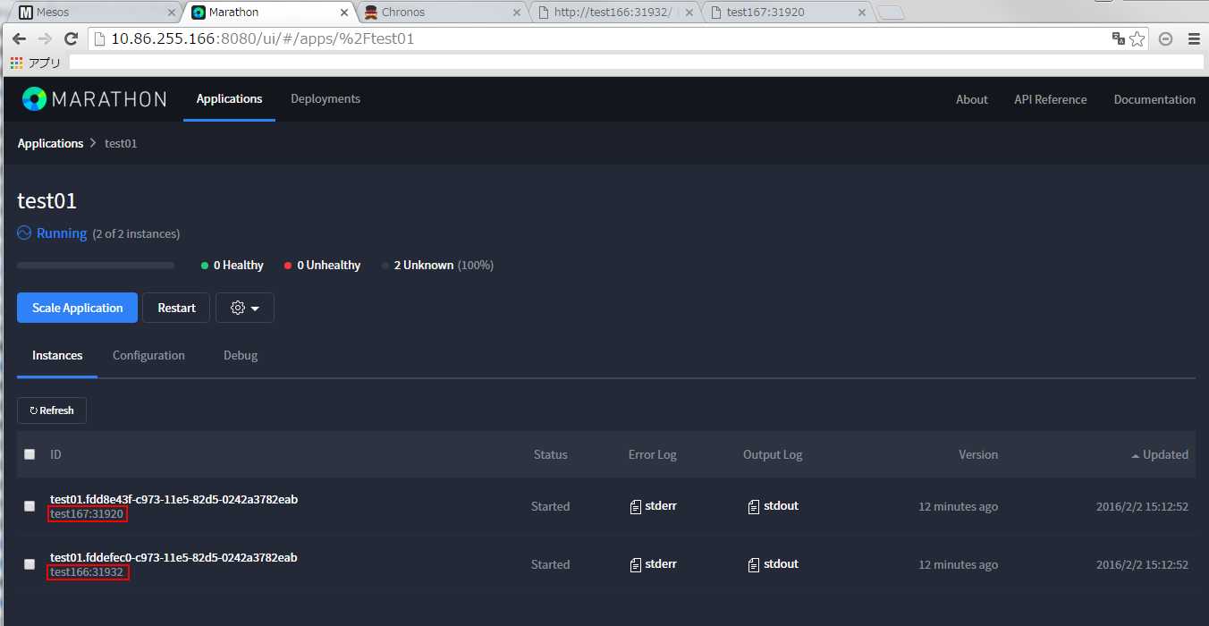Click Started status for test167 instance
The height and width of the screenshot is (626, 1209).
click(x=550, y=506)
